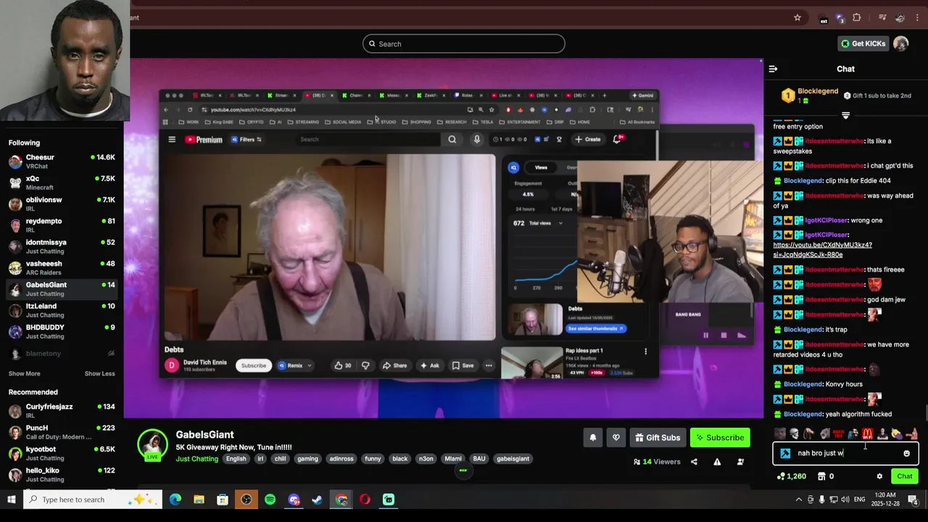Open the user icon beside report
Screen dimensions: 928x522
point(740,461)
